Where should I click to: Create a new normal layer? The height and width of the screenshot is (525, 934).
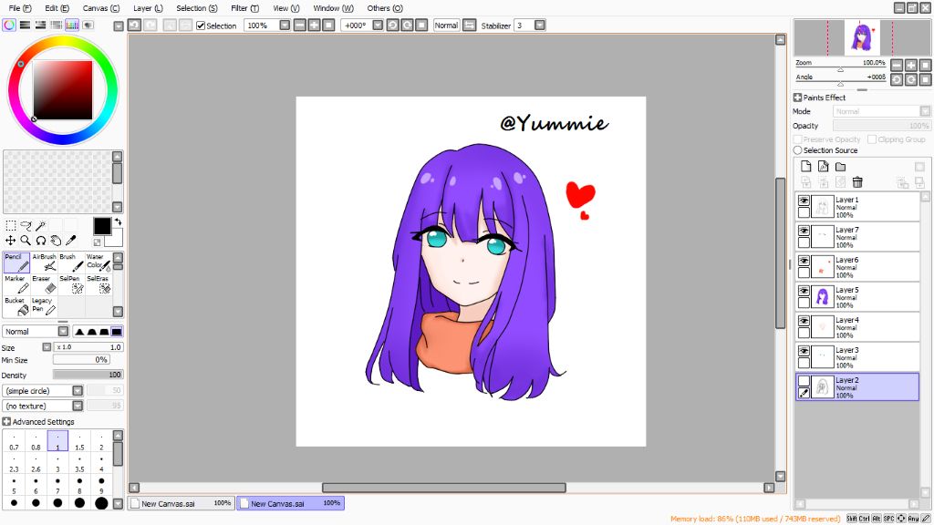[x=806, y=167]
